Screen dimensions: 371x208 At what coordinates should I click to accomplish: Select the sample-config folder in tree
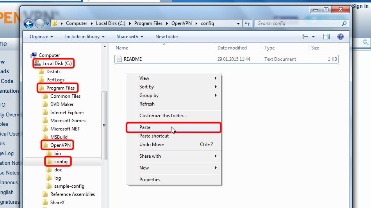(x=69, y=186)
